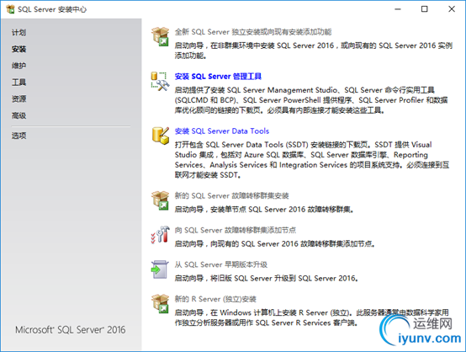
Task: Close the SQL Server 安装中心 window
Action: (x=452, y=9)
